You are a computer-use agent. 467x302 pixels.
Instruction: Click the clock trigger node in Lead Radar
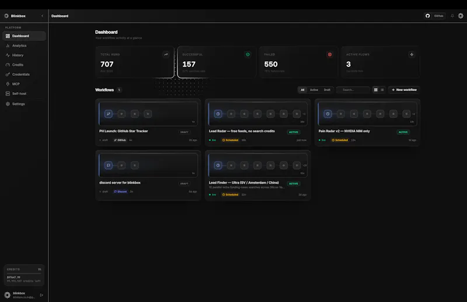point(218,114)
